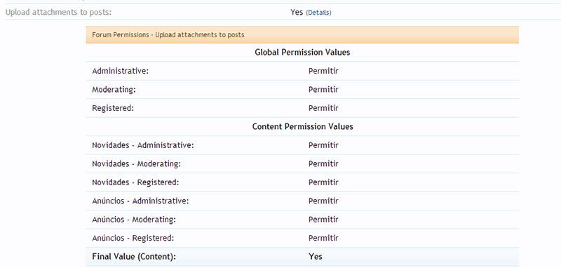Click the final Yes value in bold

point(315,257)
